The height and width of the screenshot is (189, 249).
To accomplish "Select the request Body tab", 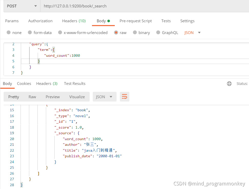I will [103, 21].
